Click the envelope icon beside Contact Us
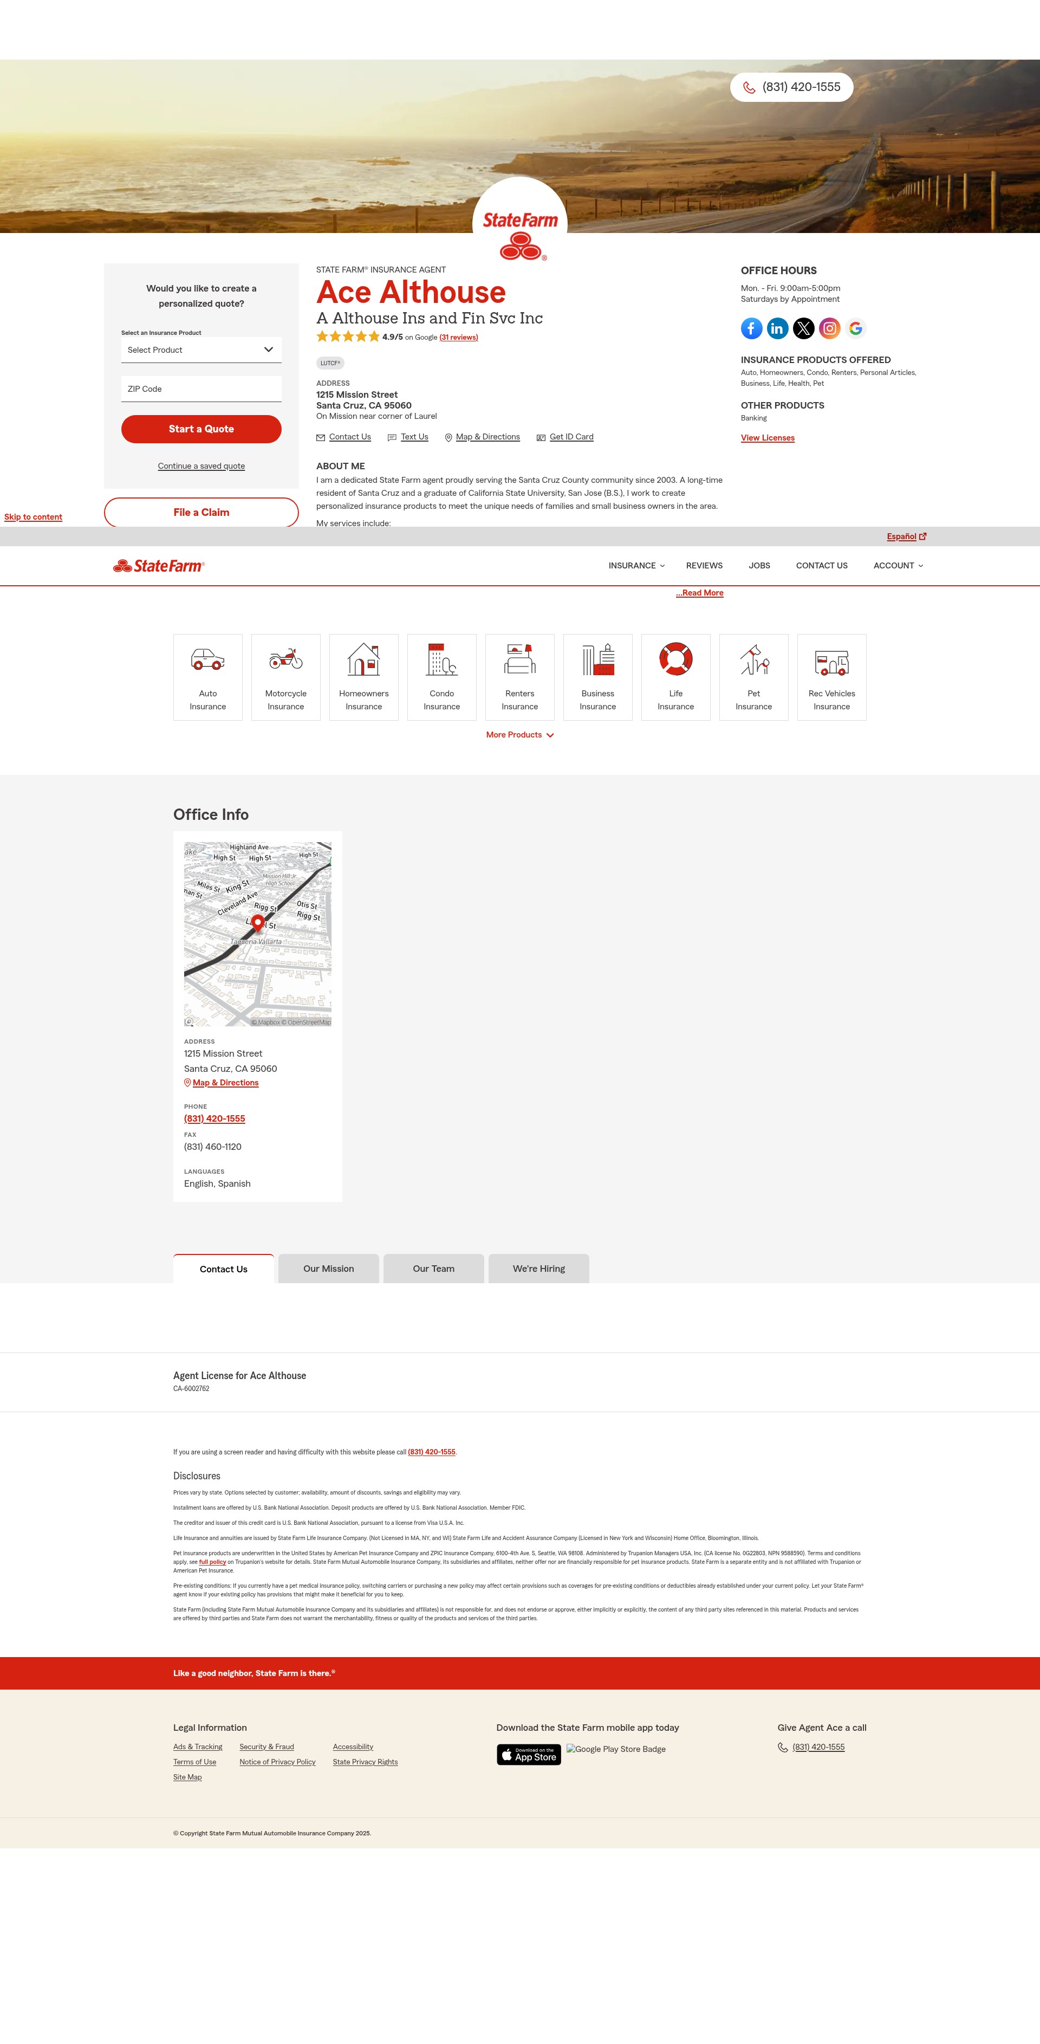Image resolution: width=1040 pixels, height=2044 pixels. click(x=321, y=437)
